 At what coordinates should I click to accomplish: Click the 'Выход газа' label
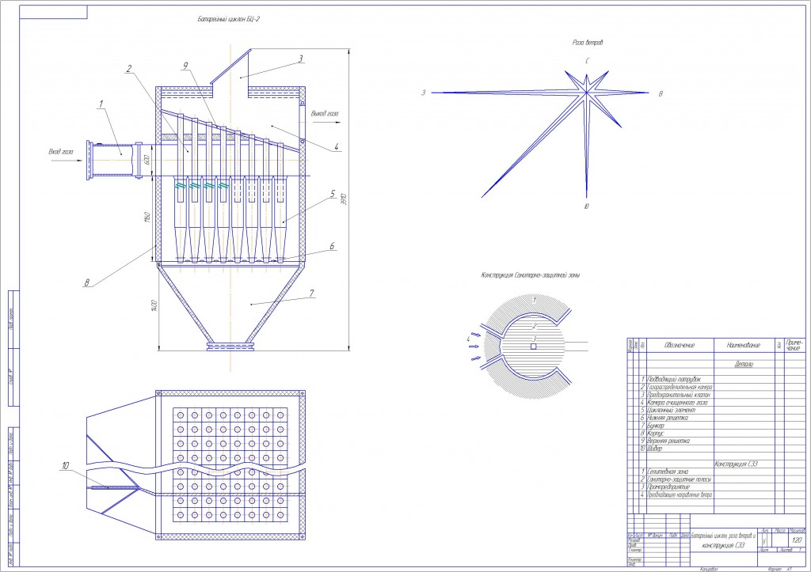point(325,113)
